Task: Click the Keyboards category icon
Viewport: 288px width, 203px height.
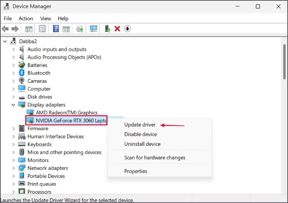Action: [22, 144]
